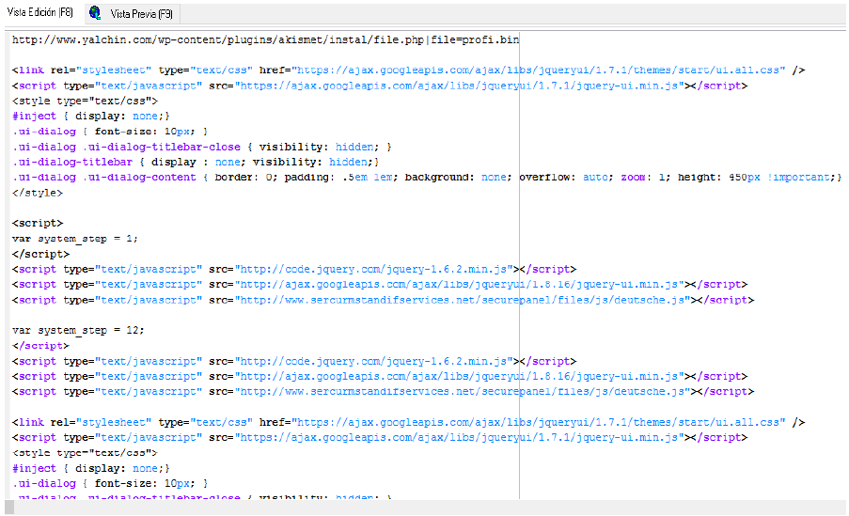Click the horizontal scrollbar thumb at the bottom
The width and height of the screenshot is (849, 516).
9,508
